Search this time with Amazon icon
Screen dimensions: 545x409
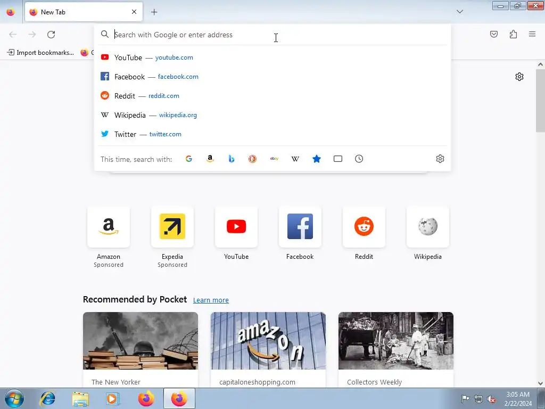(210, 159)
